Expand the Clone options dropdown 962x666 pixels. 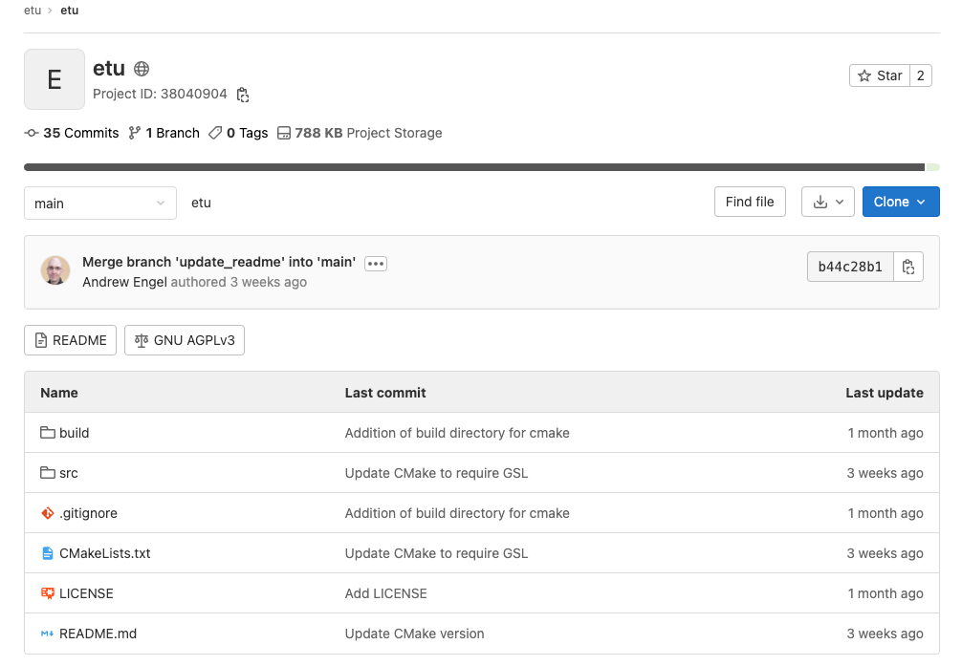point(900,202)
